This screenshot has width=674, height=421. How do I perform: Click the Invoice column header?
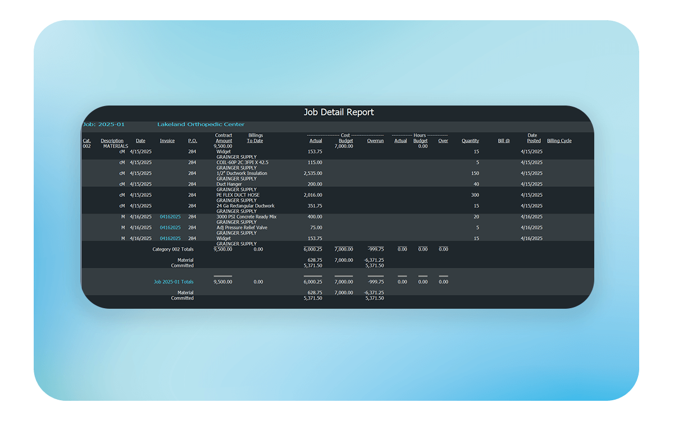[x=167, y=141]
